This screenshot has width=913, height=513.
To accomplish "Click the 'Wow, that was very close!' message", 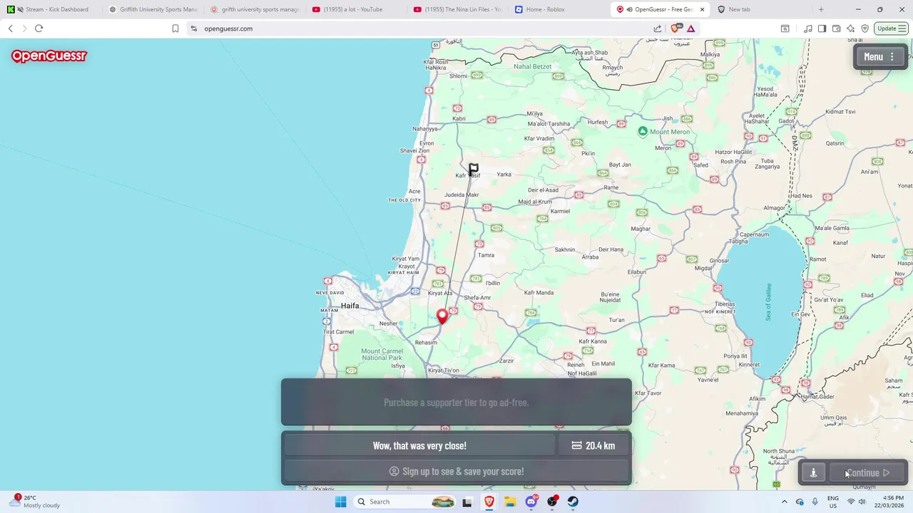I will click(x=419, y=445).
